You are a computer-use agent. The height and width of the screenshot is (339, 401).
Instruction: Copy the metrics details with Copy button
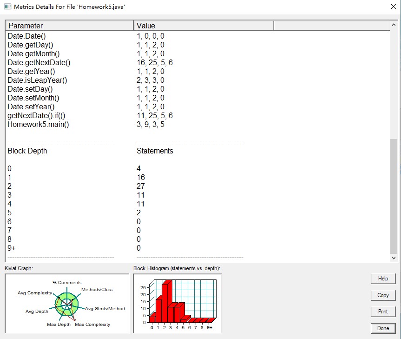[x=383, y=295]
